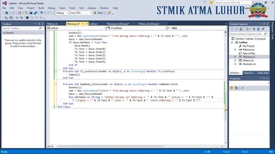Collapse the T1_LostFocus sub outline

[56, 71]
